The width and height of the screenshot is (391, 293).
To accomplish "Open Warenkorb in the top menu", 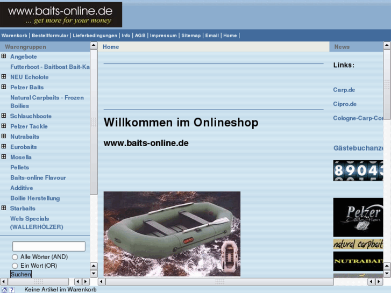I will [14, 35].
